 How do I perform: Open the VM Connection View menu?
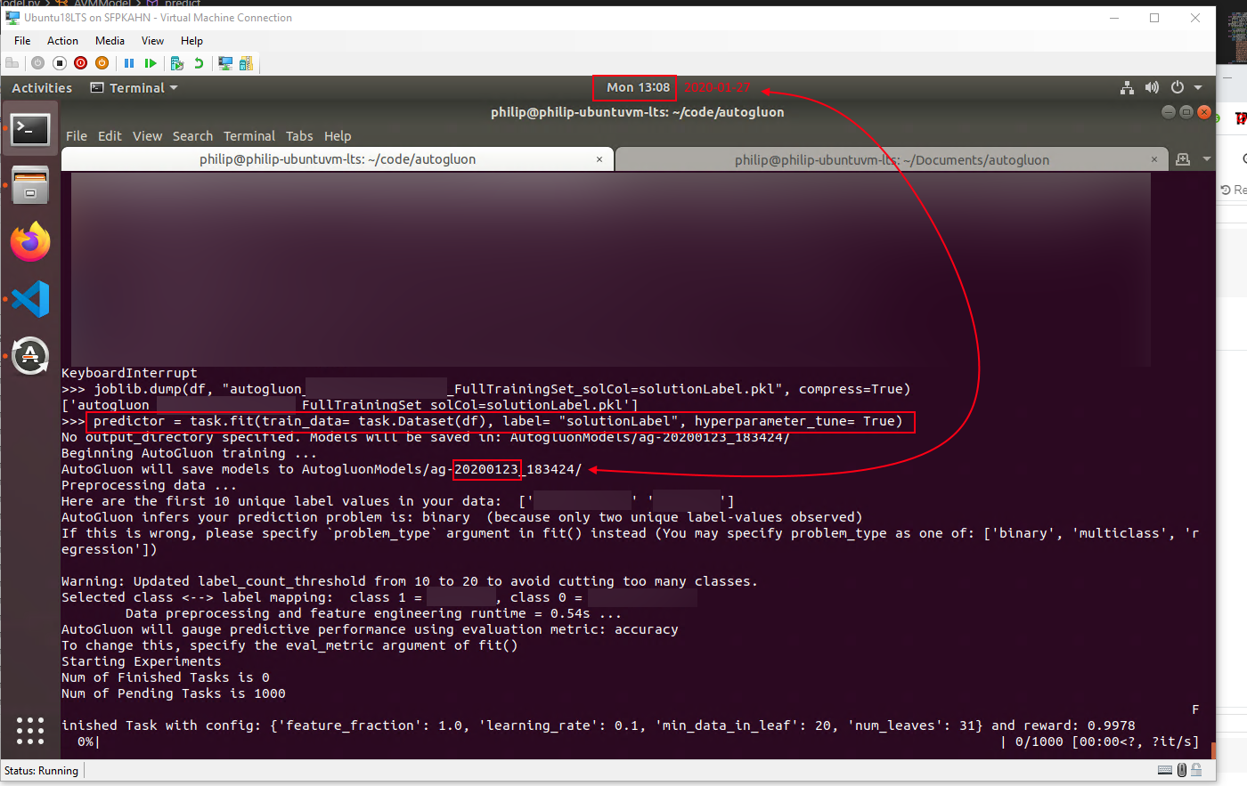[152, 40]
